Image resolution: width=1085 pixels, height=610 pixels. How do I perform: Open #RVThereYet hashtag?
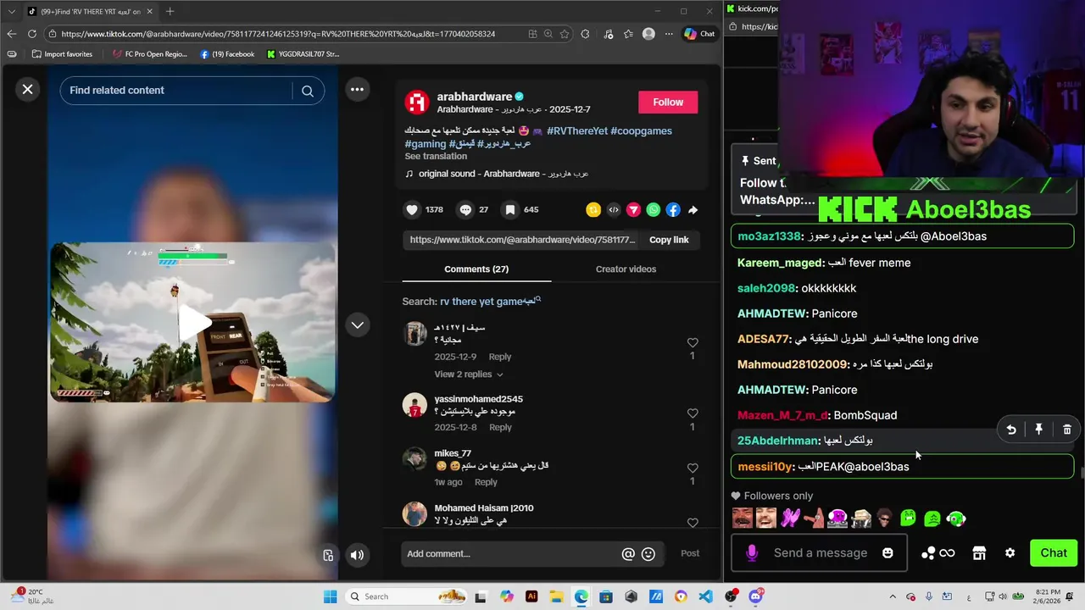coord(576,131)
